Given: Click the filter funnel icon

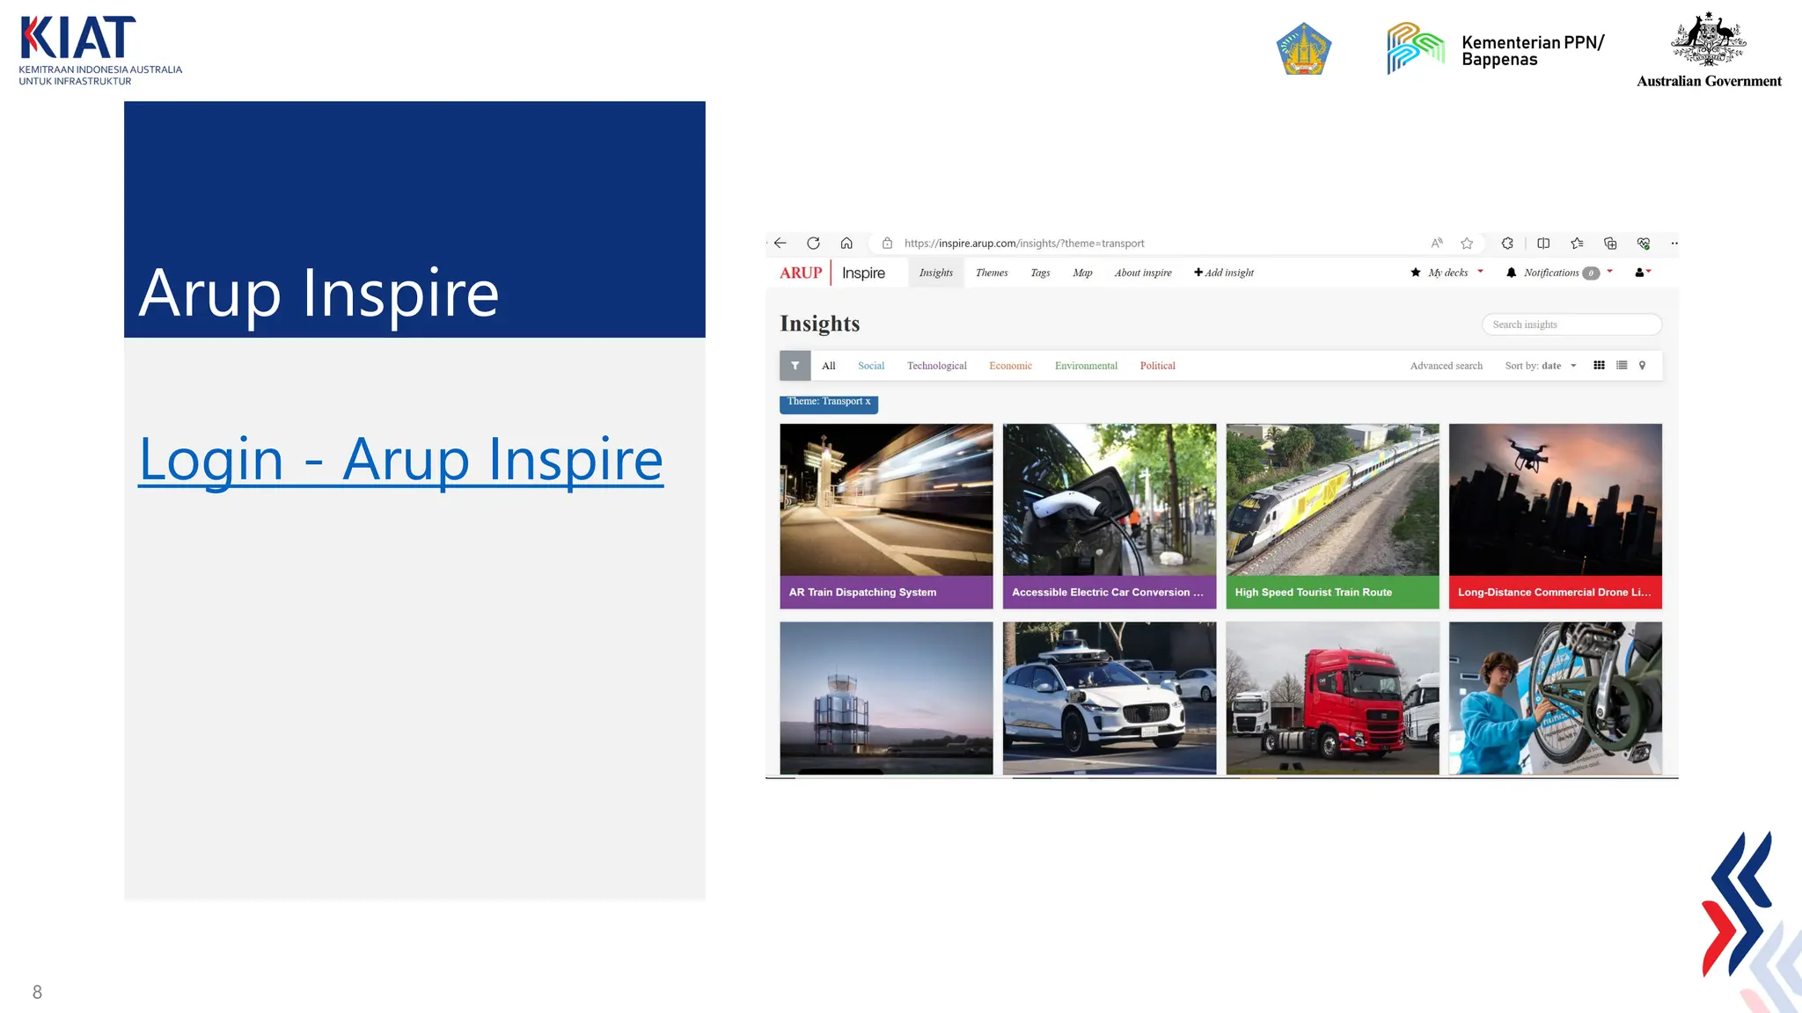Looking at the screenshot, I should (795, 366).
